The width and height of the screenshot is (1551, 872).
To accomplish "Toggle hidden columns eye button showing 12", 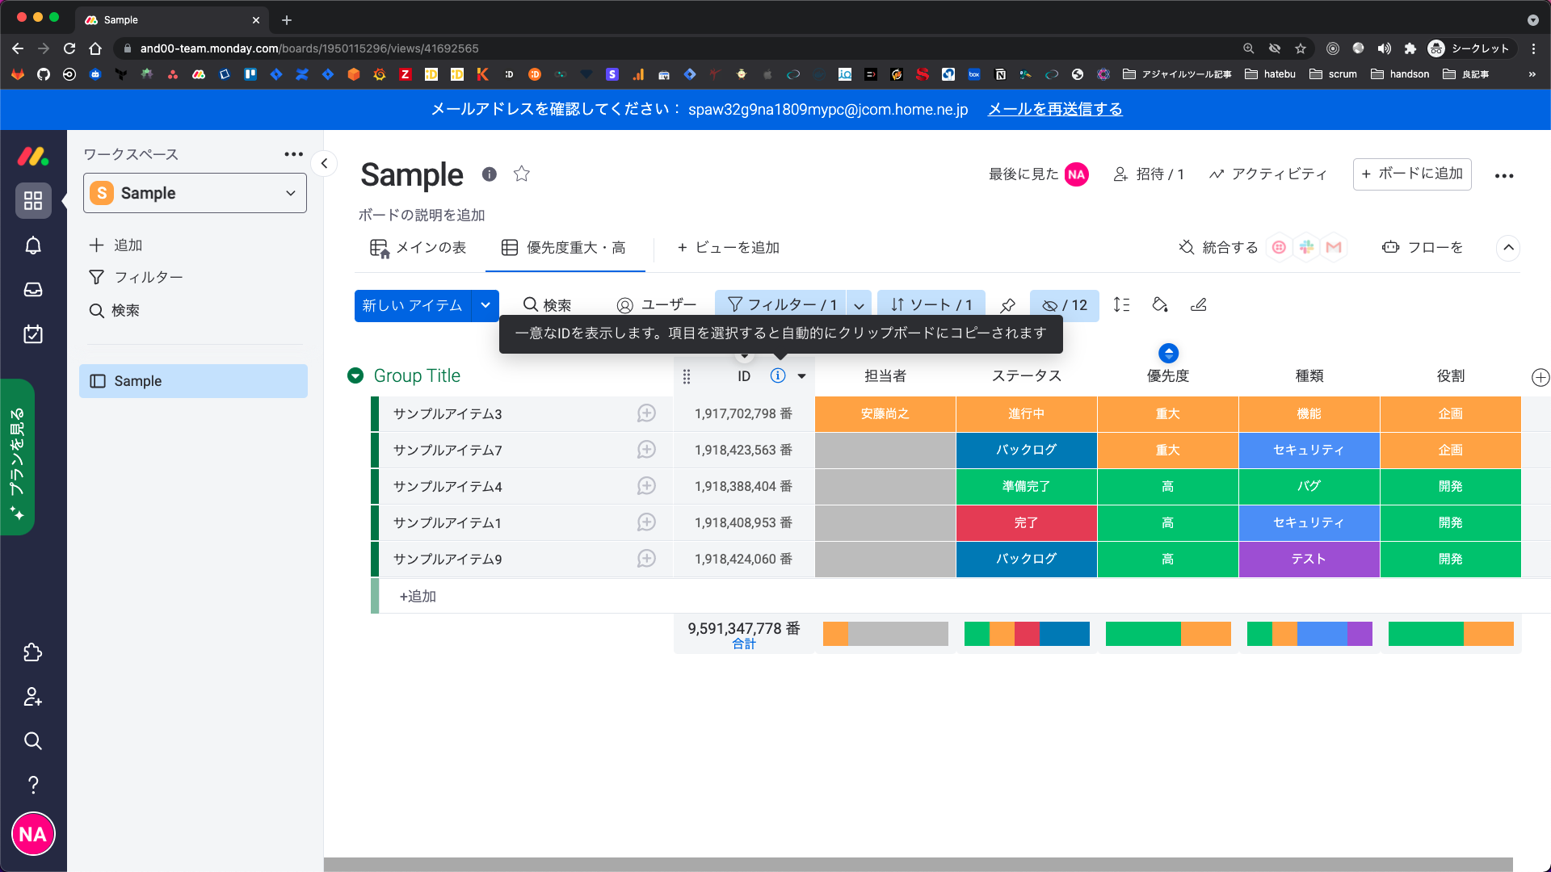I will [x=1065, y=305].
